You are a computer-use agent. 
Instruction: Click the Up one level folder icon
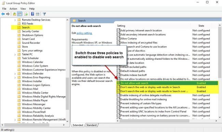coord(14,14)
